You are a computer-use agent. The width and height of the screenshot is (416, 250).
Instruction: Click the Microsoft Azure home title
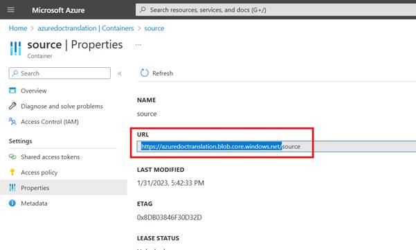(58, 10)
